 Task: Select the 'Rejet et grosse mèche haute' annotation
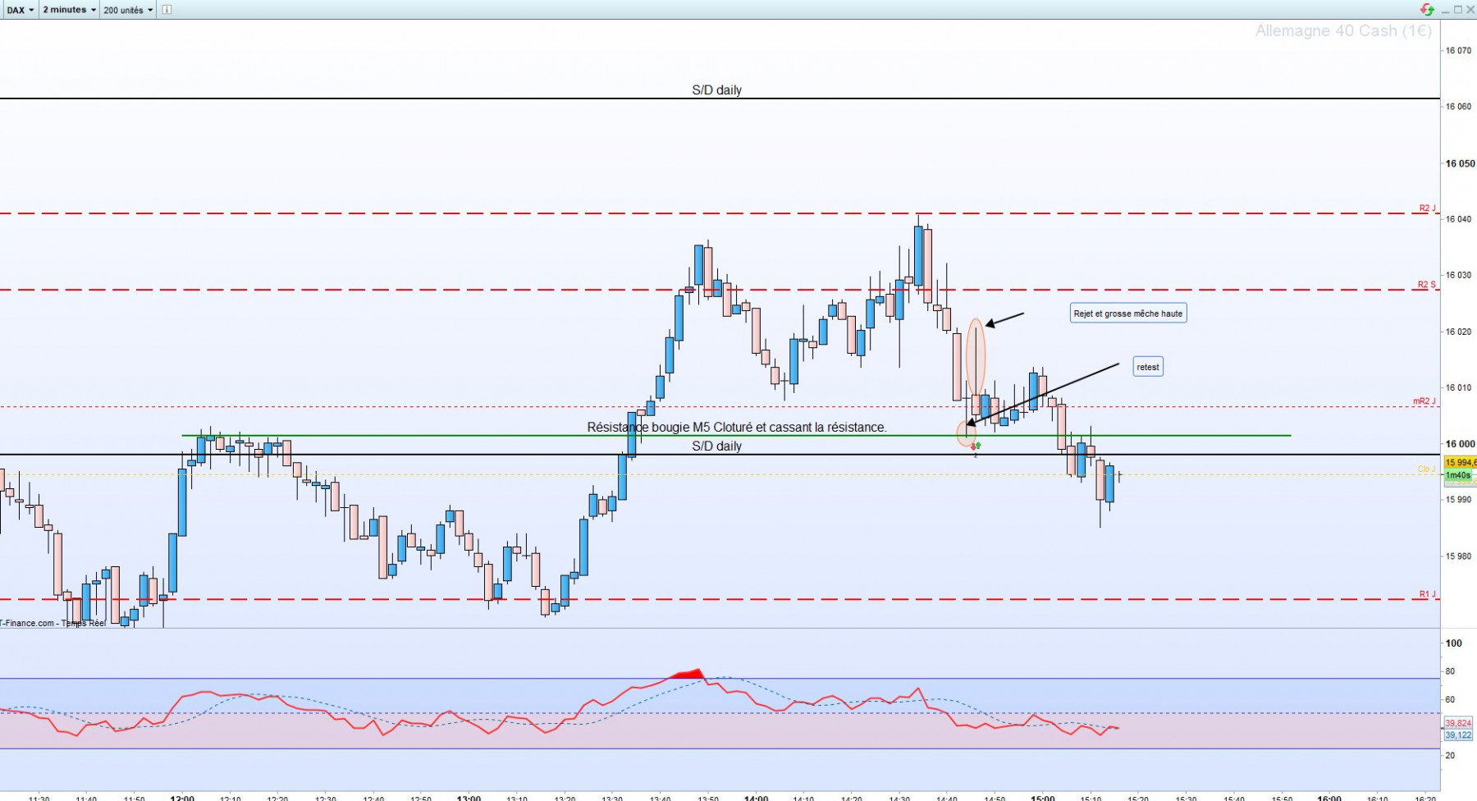[1128, 314]
